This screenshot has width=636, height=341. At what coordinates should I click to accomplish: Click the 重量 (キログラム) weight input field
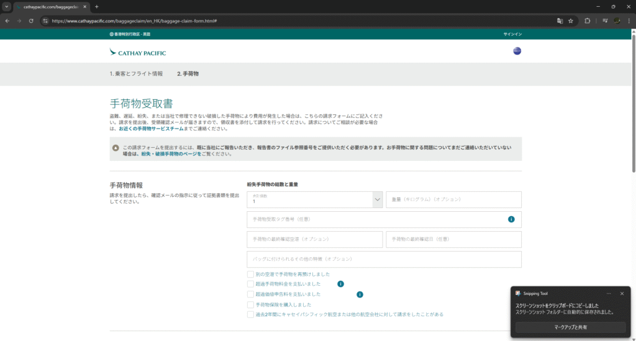tap(453, 199)
